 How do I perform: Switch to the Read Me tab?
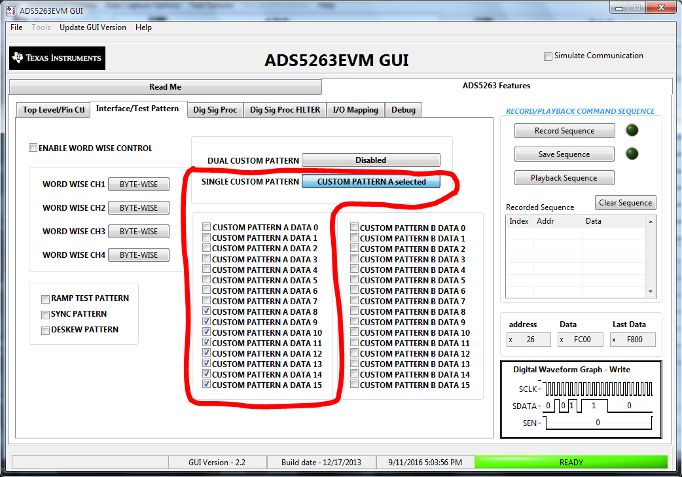(166, 87)
